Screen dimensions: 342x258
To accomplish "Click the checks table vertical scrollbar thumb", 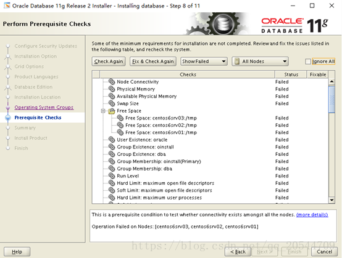I will coord(332,100).
